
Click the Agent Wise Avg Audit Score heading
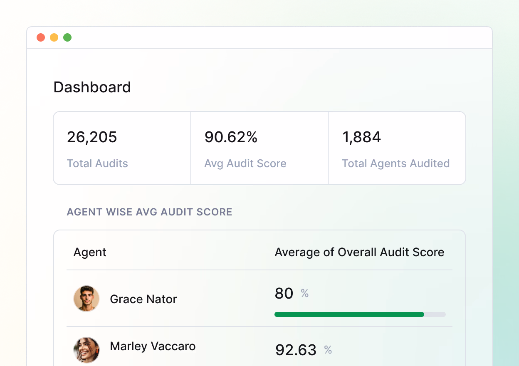tap(149, 212)
